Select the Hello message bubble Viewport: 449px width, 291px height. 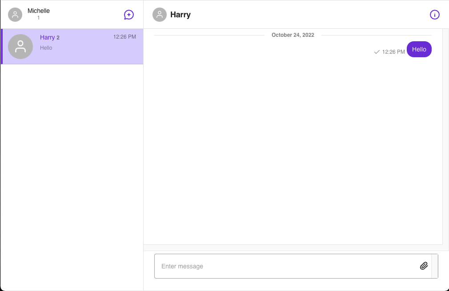[419, 49]
